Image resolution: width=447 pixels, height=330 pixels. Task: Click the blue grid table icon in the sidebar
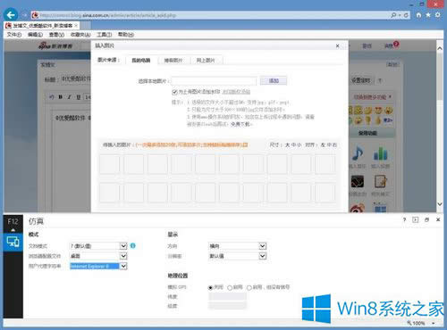pos(380,208)
